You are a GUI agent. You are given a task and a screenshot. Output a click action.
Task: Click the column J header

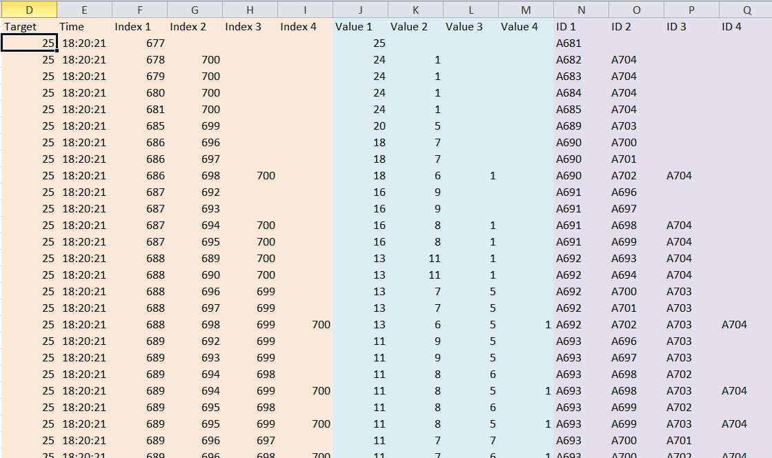click(360, 10)
